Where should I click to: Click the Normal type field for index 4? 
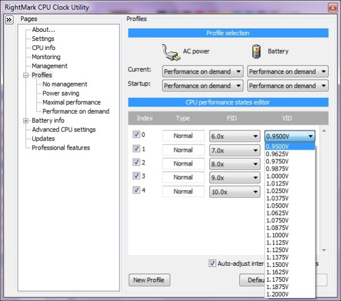click(184, 191)
